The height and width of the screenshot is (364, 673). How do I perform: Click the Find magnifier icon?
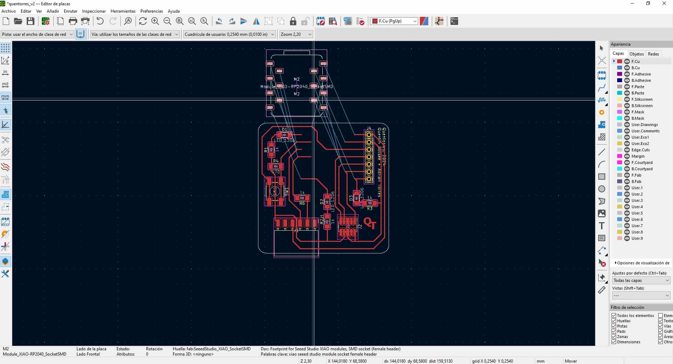coord(128,21)
